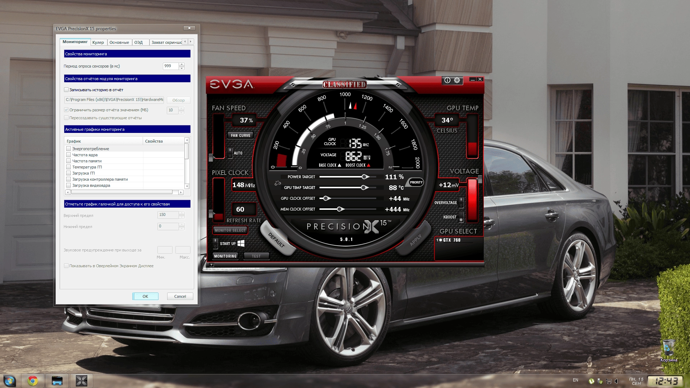
Task: Click the PRIORITY button
Action: 416,182
